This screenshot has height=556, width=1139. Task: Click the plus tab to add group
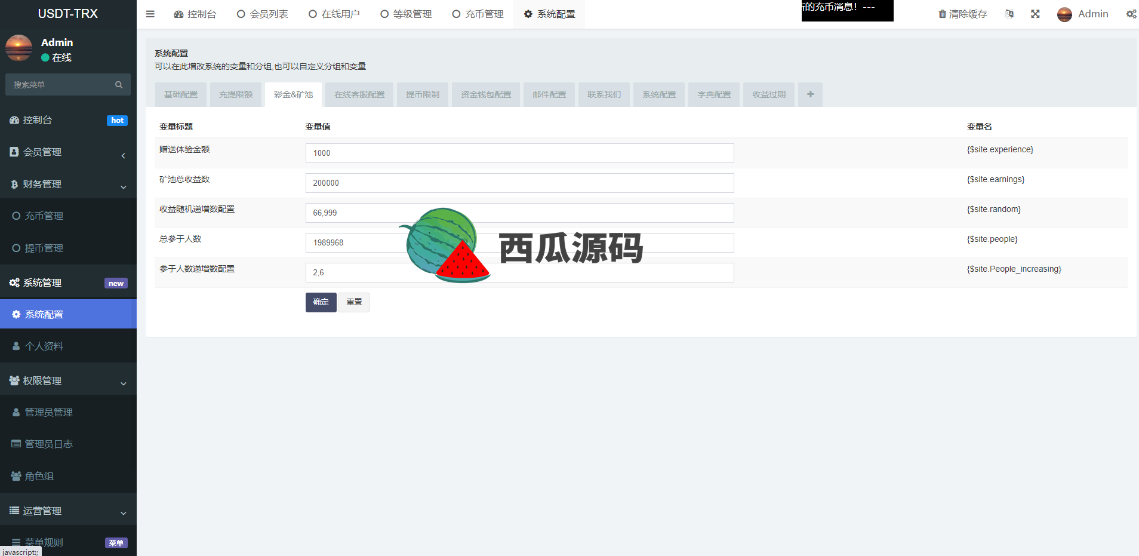tap(810, 94)
